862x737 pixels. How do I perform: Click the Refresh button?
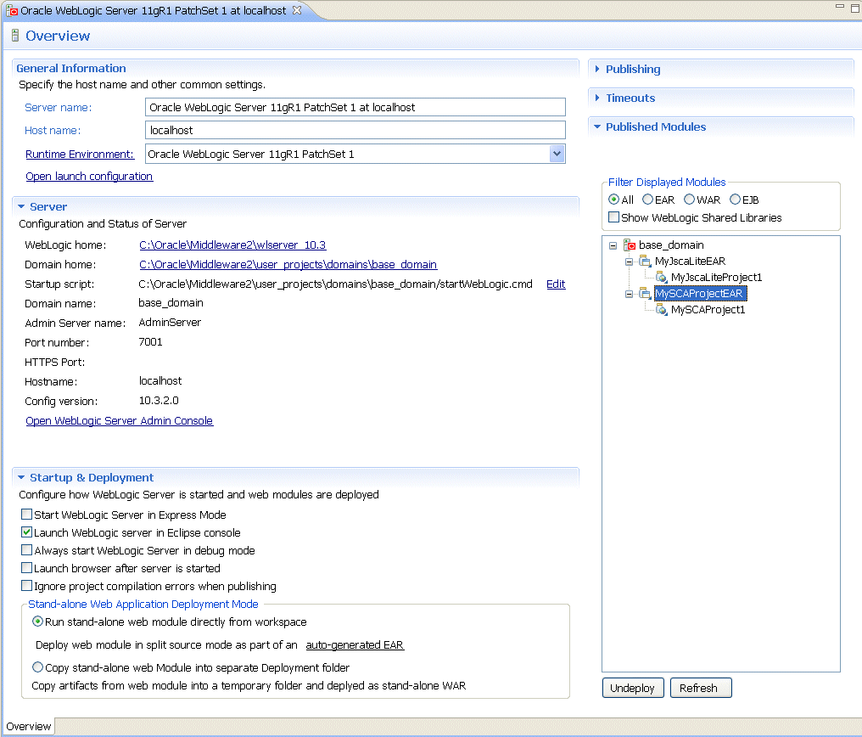tap(701, 688)
